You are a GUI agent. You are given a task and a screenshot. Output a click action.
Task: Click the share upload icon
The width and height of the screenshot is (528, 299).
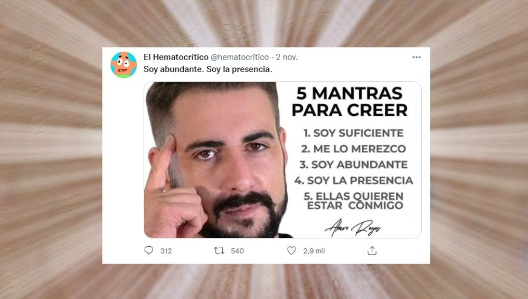[x=372, y=250]
